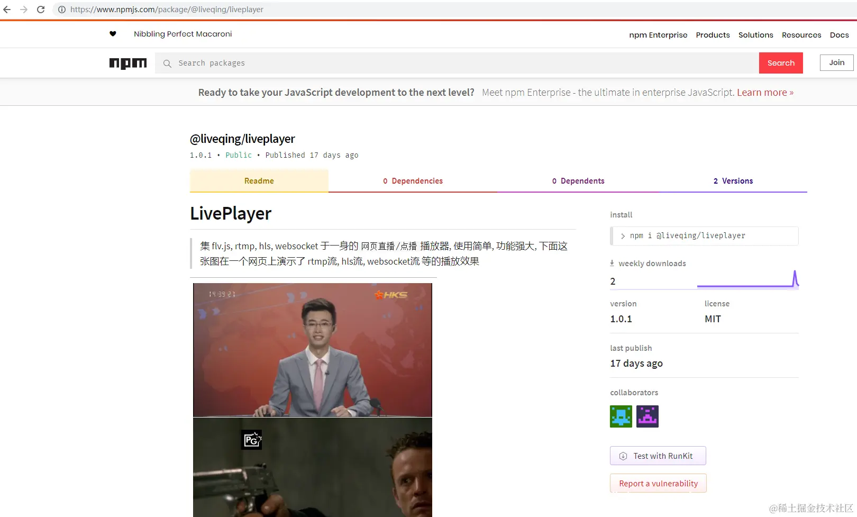The image size is (857, 517).
Task: Select the Readme tab
Action: [x=259, y=181]
